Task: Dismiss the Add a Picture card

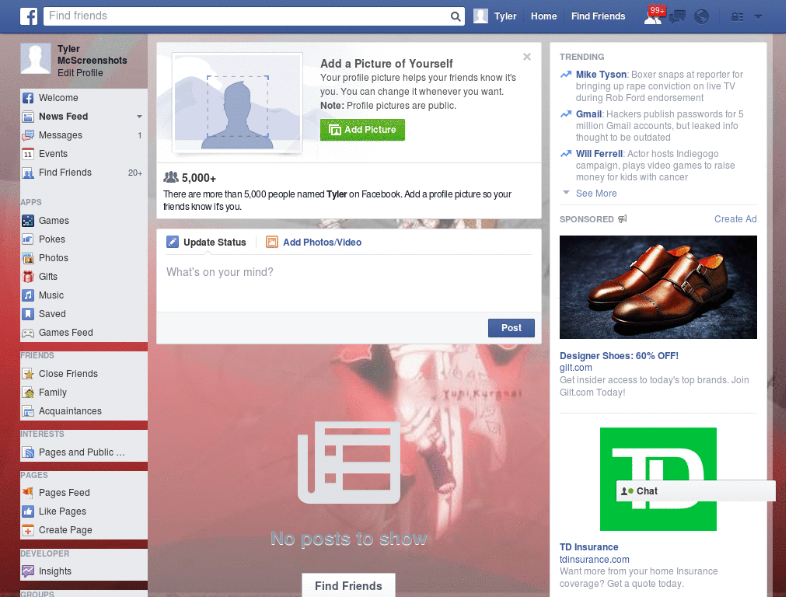Action: (x=527, y=57)
